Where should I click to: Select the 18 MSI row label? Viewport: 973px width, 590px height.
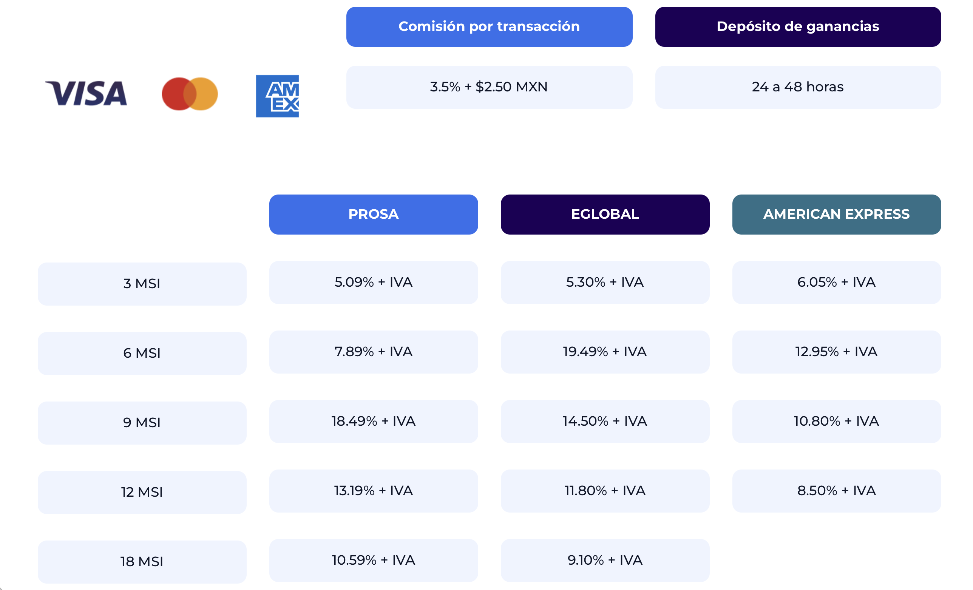coord(142,562)
